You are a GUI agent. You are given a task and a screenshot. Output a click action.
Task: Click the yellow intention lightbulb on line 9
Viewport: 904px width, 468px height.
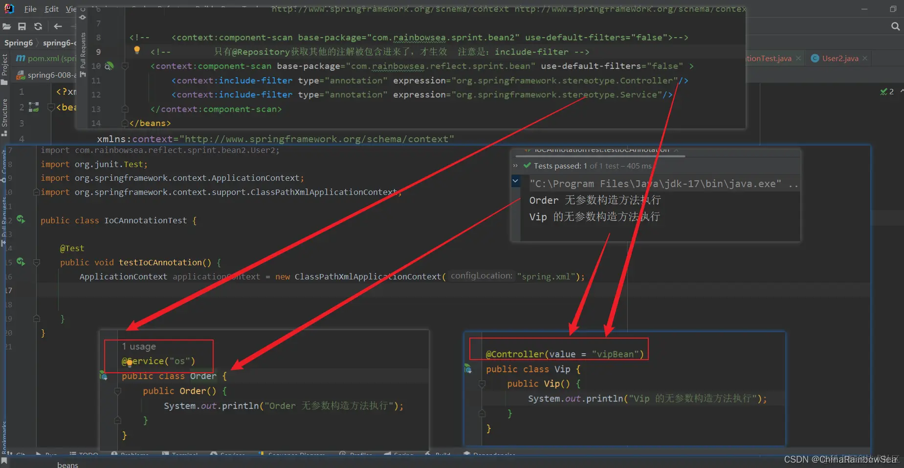point(137,50)
